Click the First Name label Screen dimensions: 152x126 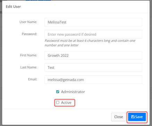(x=28, y=55)
